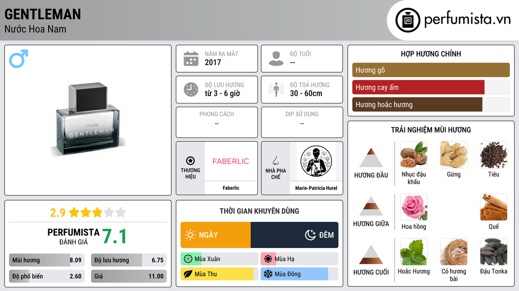
Task: Click the Faberlic brand name link
Action: [231, 188]
